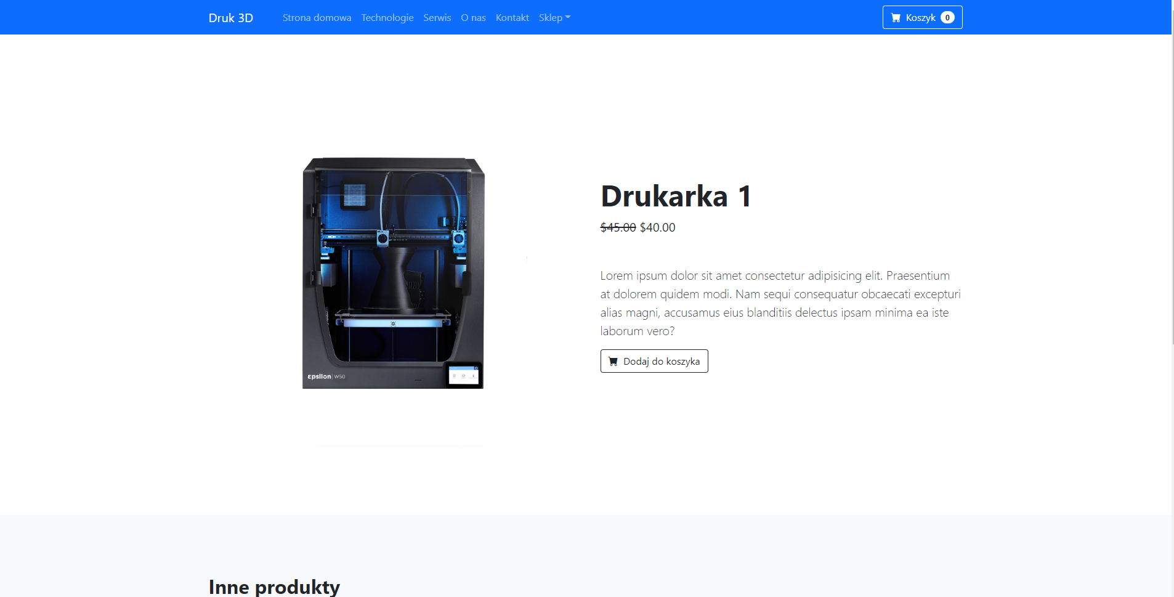Select the cart badge showing 0 items
Image resolution: width=1174 pixels, height=597 pixels.
click(x=947, y=17)
